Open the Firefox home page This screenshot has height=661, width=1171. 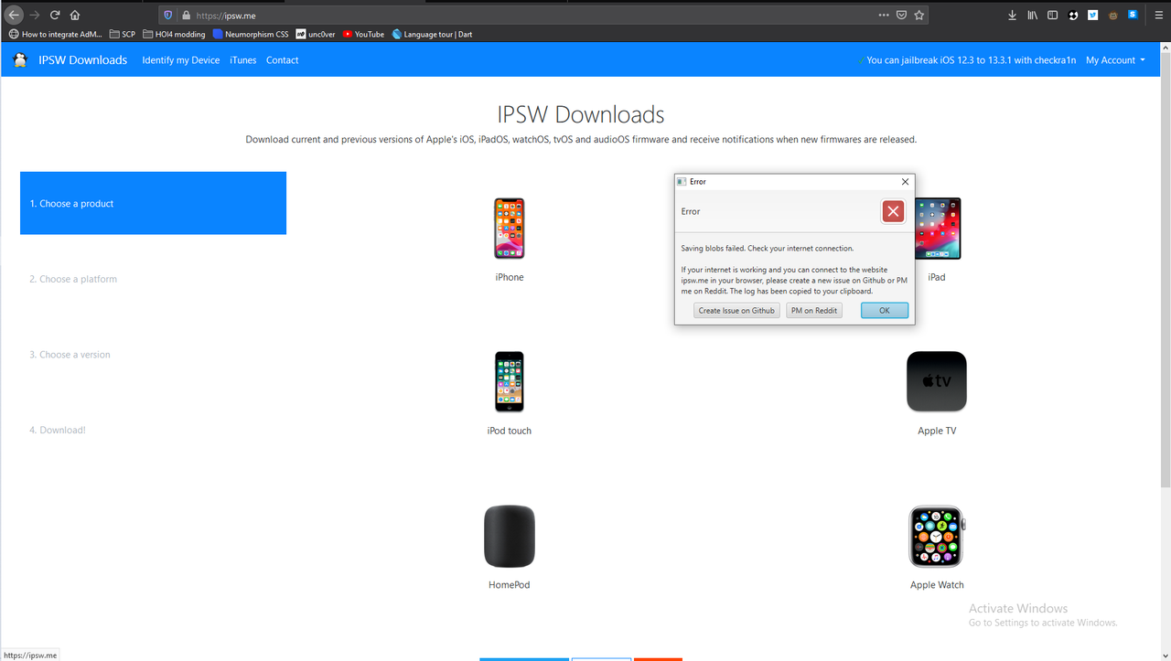point(75,15)
